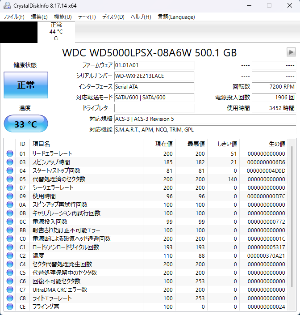The width and height of the screenshot is (300, 315).
Task: Click the serial number field WD-WXF2E213LACE
Action: coord(154,76)
